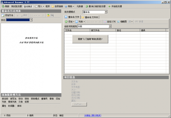This screenshot has height=118, width=171.
Task: Click 开始批处理 start batch button
Action: click(115, 7)
